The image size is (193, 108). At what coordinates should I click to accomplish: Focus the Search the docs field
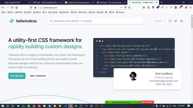[96, 21]
